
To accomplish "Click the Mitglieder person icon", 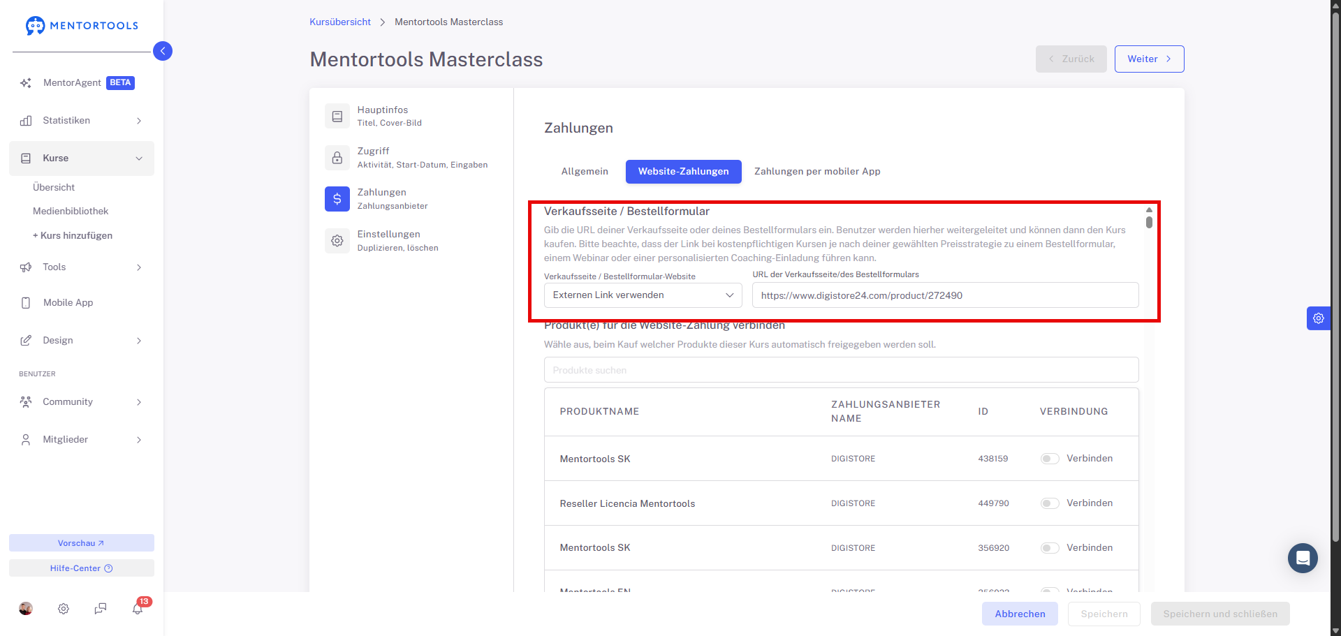I will click(26, 440).
